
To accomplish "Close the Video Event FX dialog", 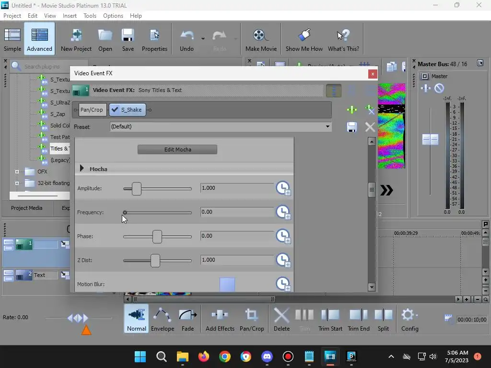I will coord(372,74).
